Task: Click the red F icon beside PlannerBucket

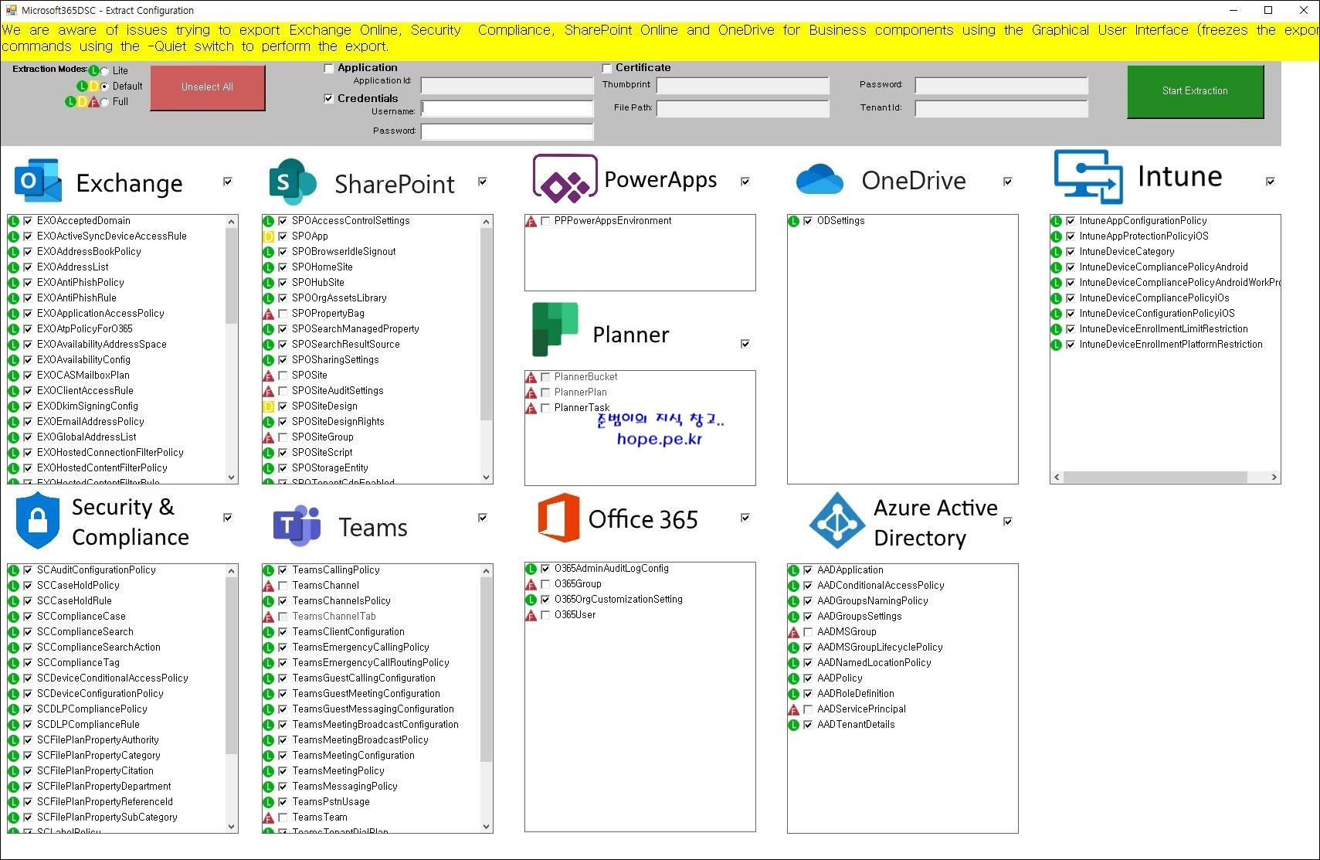Action: pyautogui.click(x=531, y=377)
